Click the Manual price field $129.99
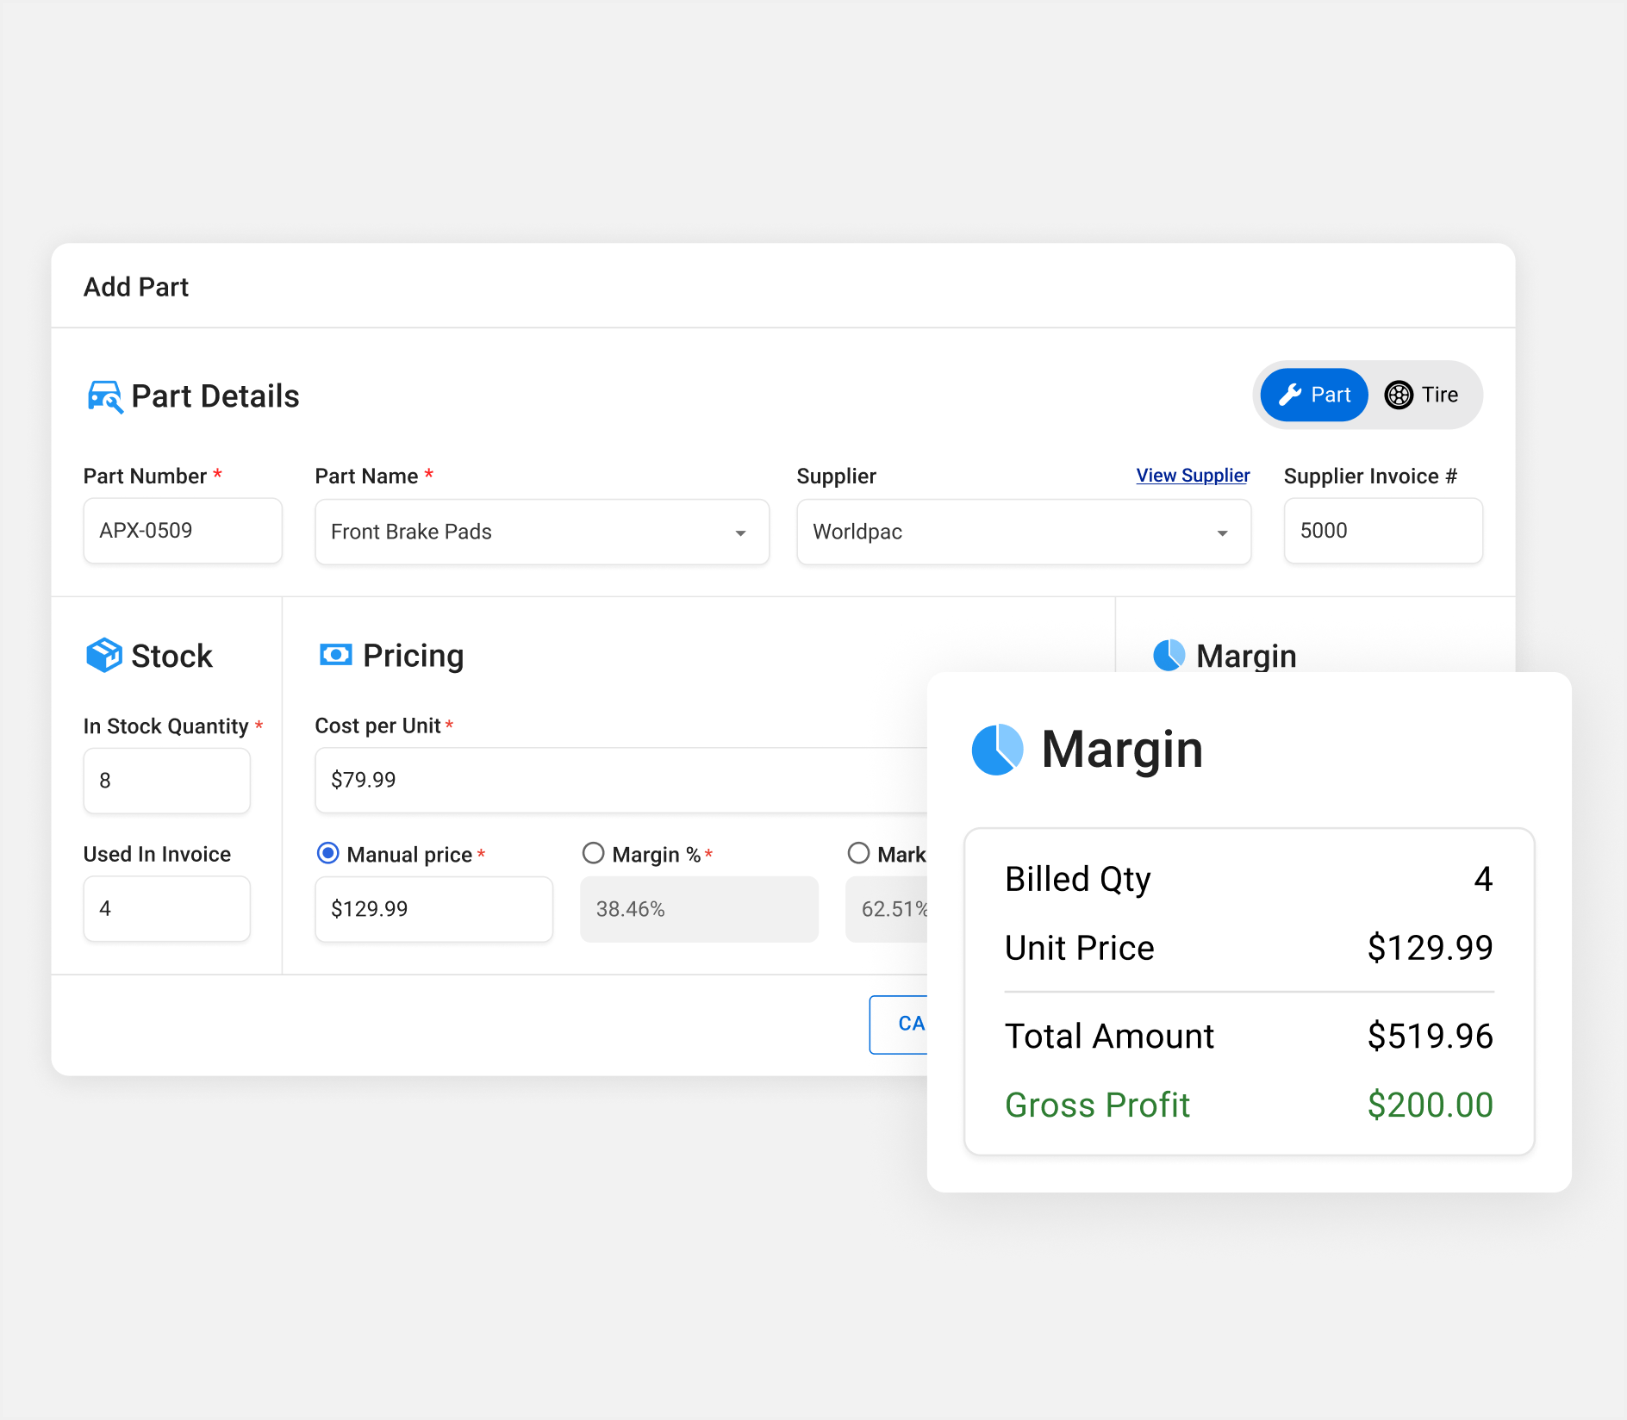1627x1420 pixels. [x=434, y=909]
